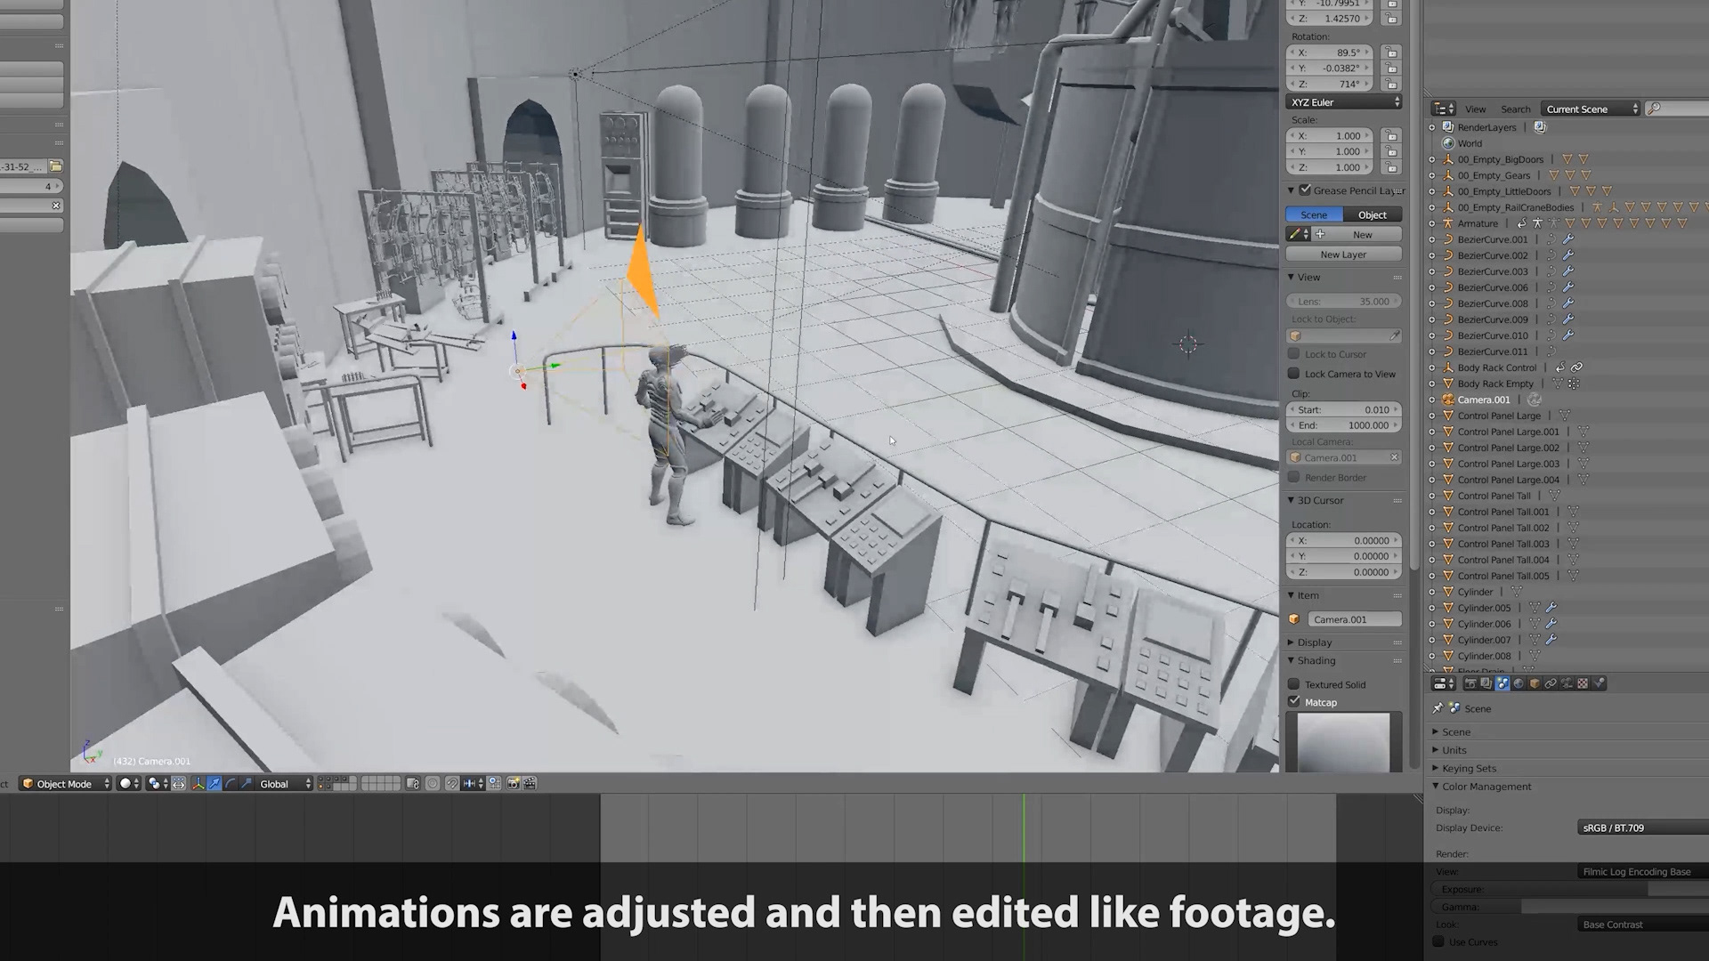
Task: Open the Render properties tab camera icon
Action: [x=1470, y=683]
